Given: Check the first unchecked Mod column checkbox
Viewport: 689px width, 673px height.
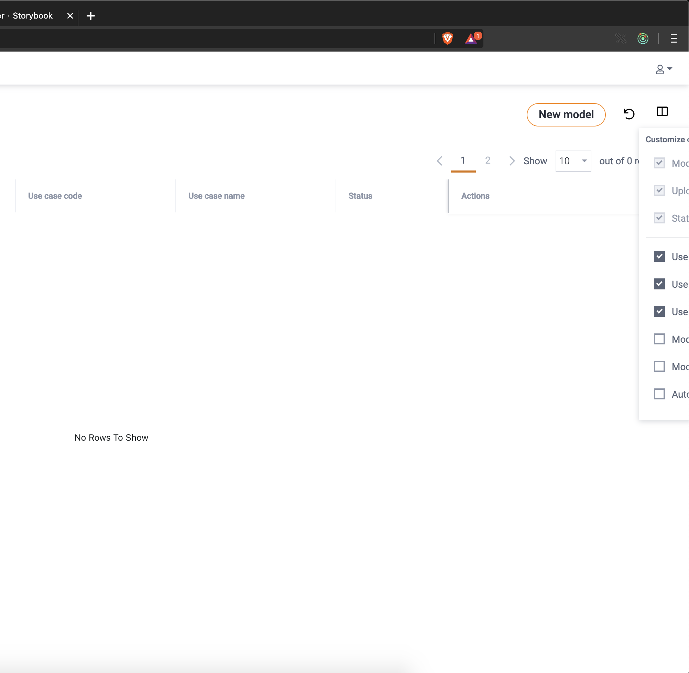Looking at the screenshot, I should coord(659,339).
